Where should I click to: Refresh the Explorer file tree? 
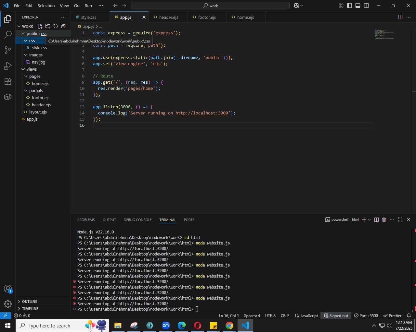point(56,26)
